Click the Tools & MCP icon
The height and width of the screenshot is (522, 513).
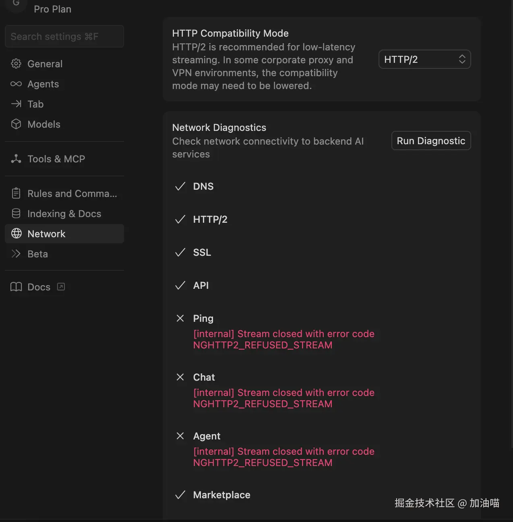click(16, 159)
